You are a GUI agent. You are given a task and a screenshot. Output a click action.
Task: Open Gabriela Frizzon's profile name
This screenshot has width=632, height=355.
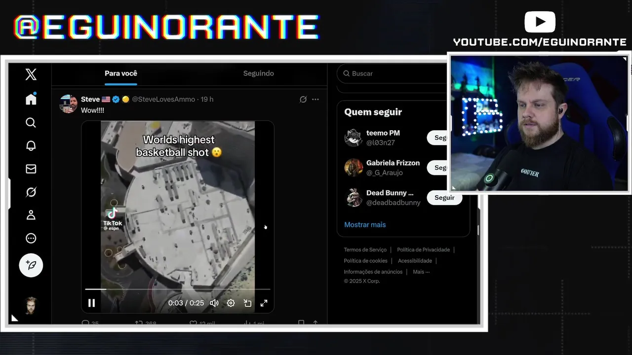(393, 163)
